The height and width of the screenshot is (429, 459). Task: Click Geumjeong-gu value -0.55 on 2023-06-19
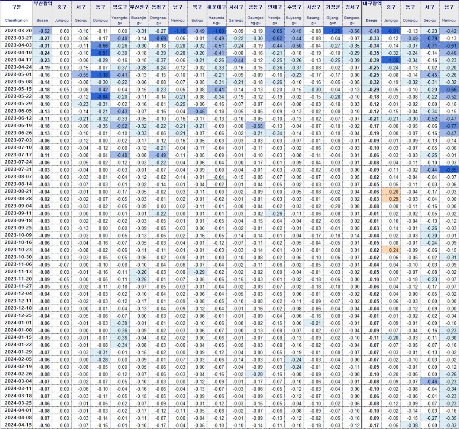coord(255,126)
